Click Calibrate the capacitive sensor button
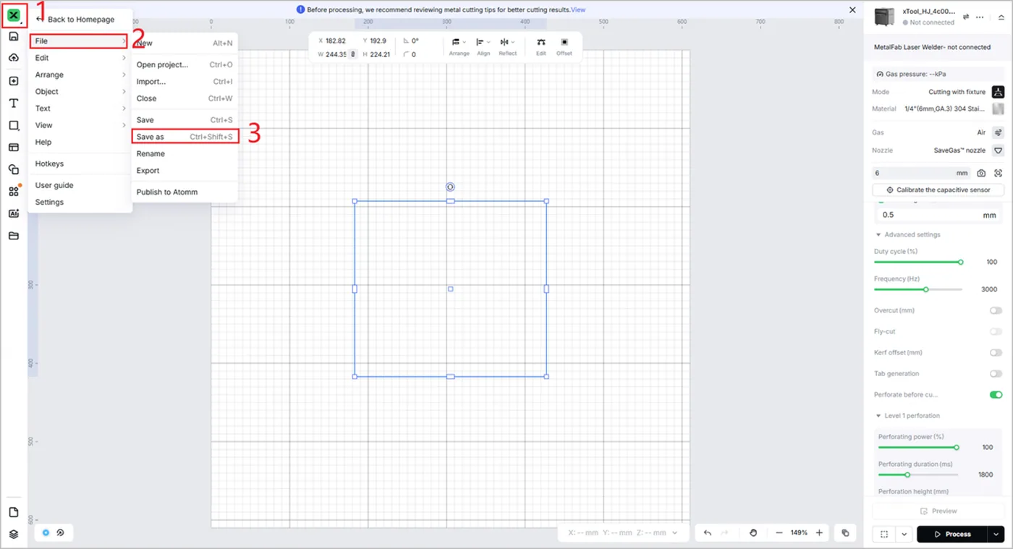 tap(938, 190)
